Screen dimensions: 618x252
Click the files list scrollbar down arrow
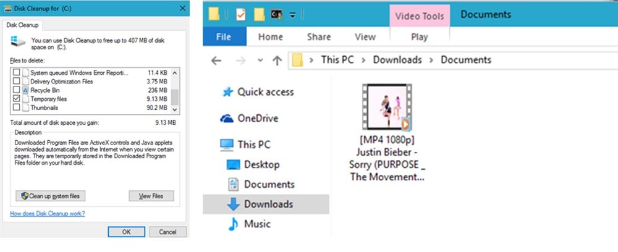(x=175, y=110)
